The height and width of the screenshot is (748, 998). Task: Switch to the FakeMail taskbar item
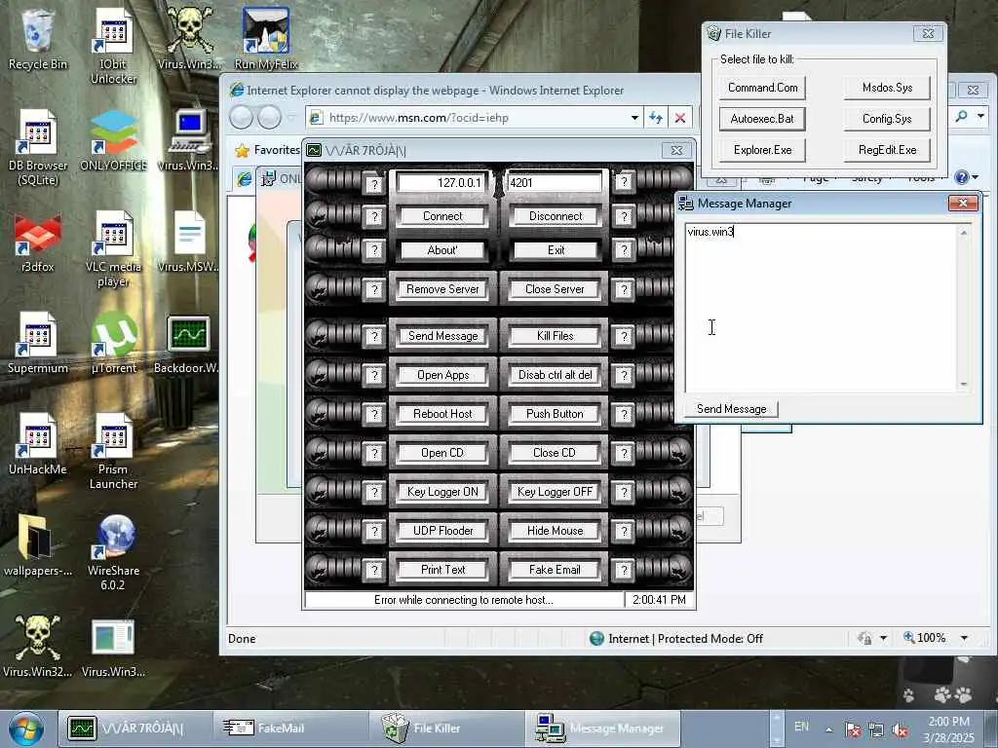[x=290, y=729]
